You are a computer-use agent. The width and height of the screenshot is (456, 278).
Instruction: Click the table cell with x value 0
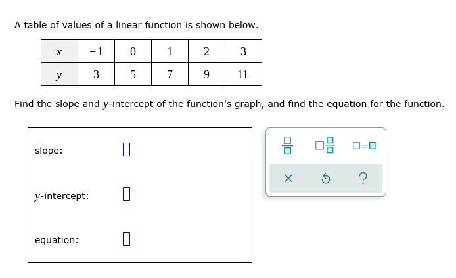[133, 51]
